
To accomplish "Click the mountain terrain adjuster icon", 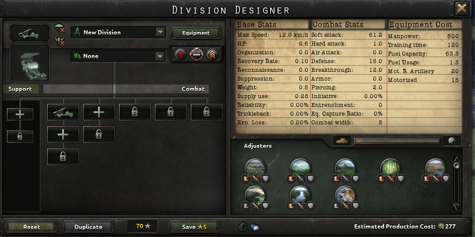I will coord(345,168).
